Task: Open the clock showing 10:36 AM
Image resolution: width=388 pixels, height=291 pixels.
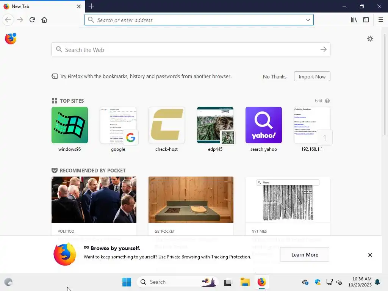Action: coord(360,282)
